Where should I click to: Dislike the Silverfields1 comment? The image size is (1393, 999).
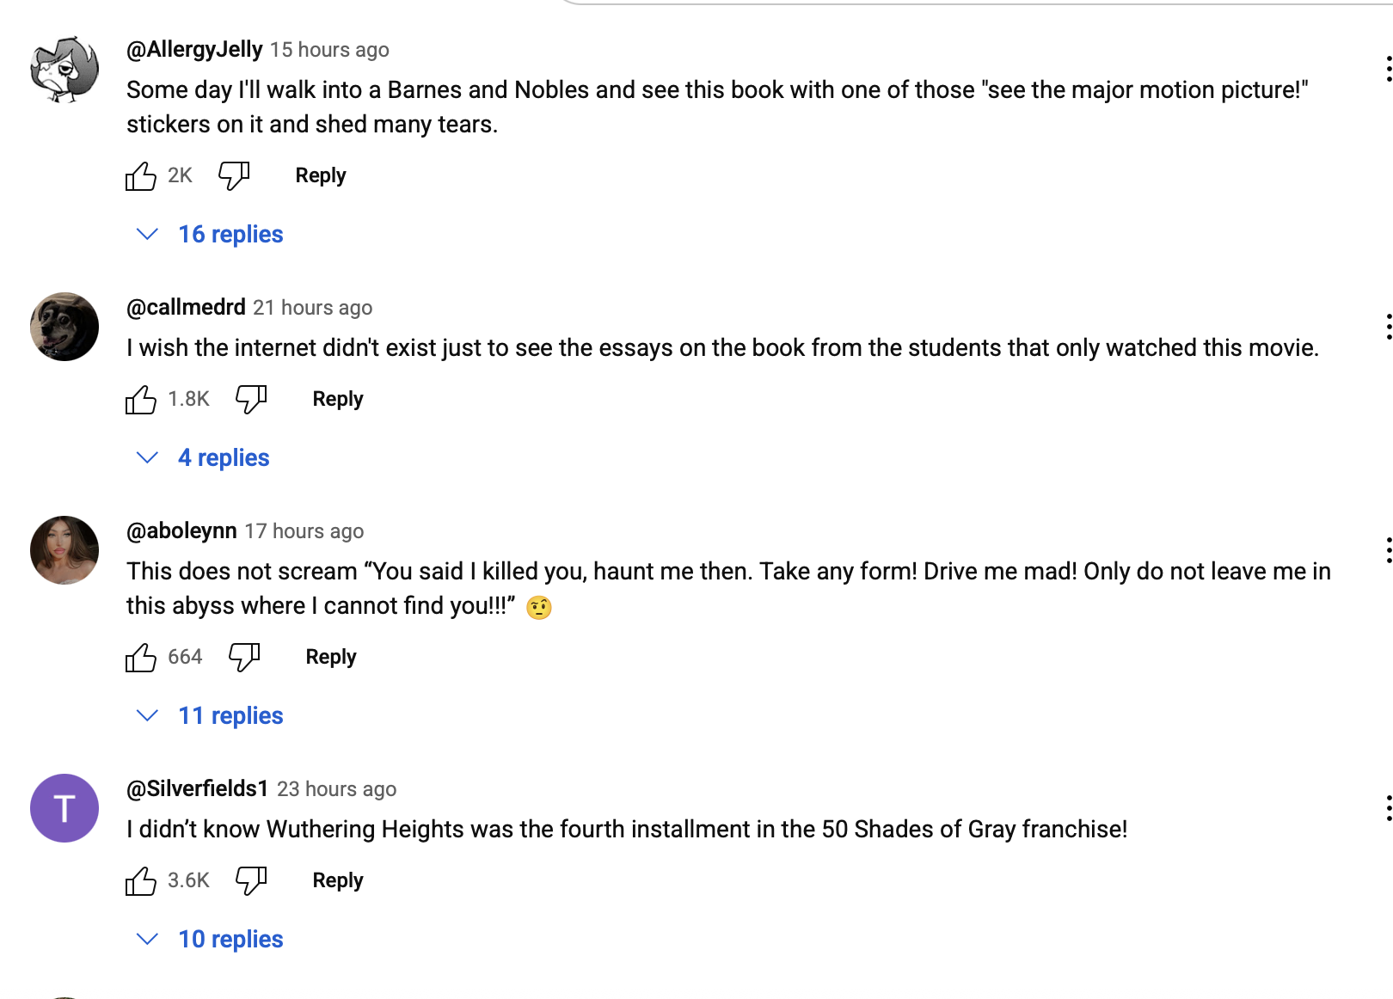[250, 881]
